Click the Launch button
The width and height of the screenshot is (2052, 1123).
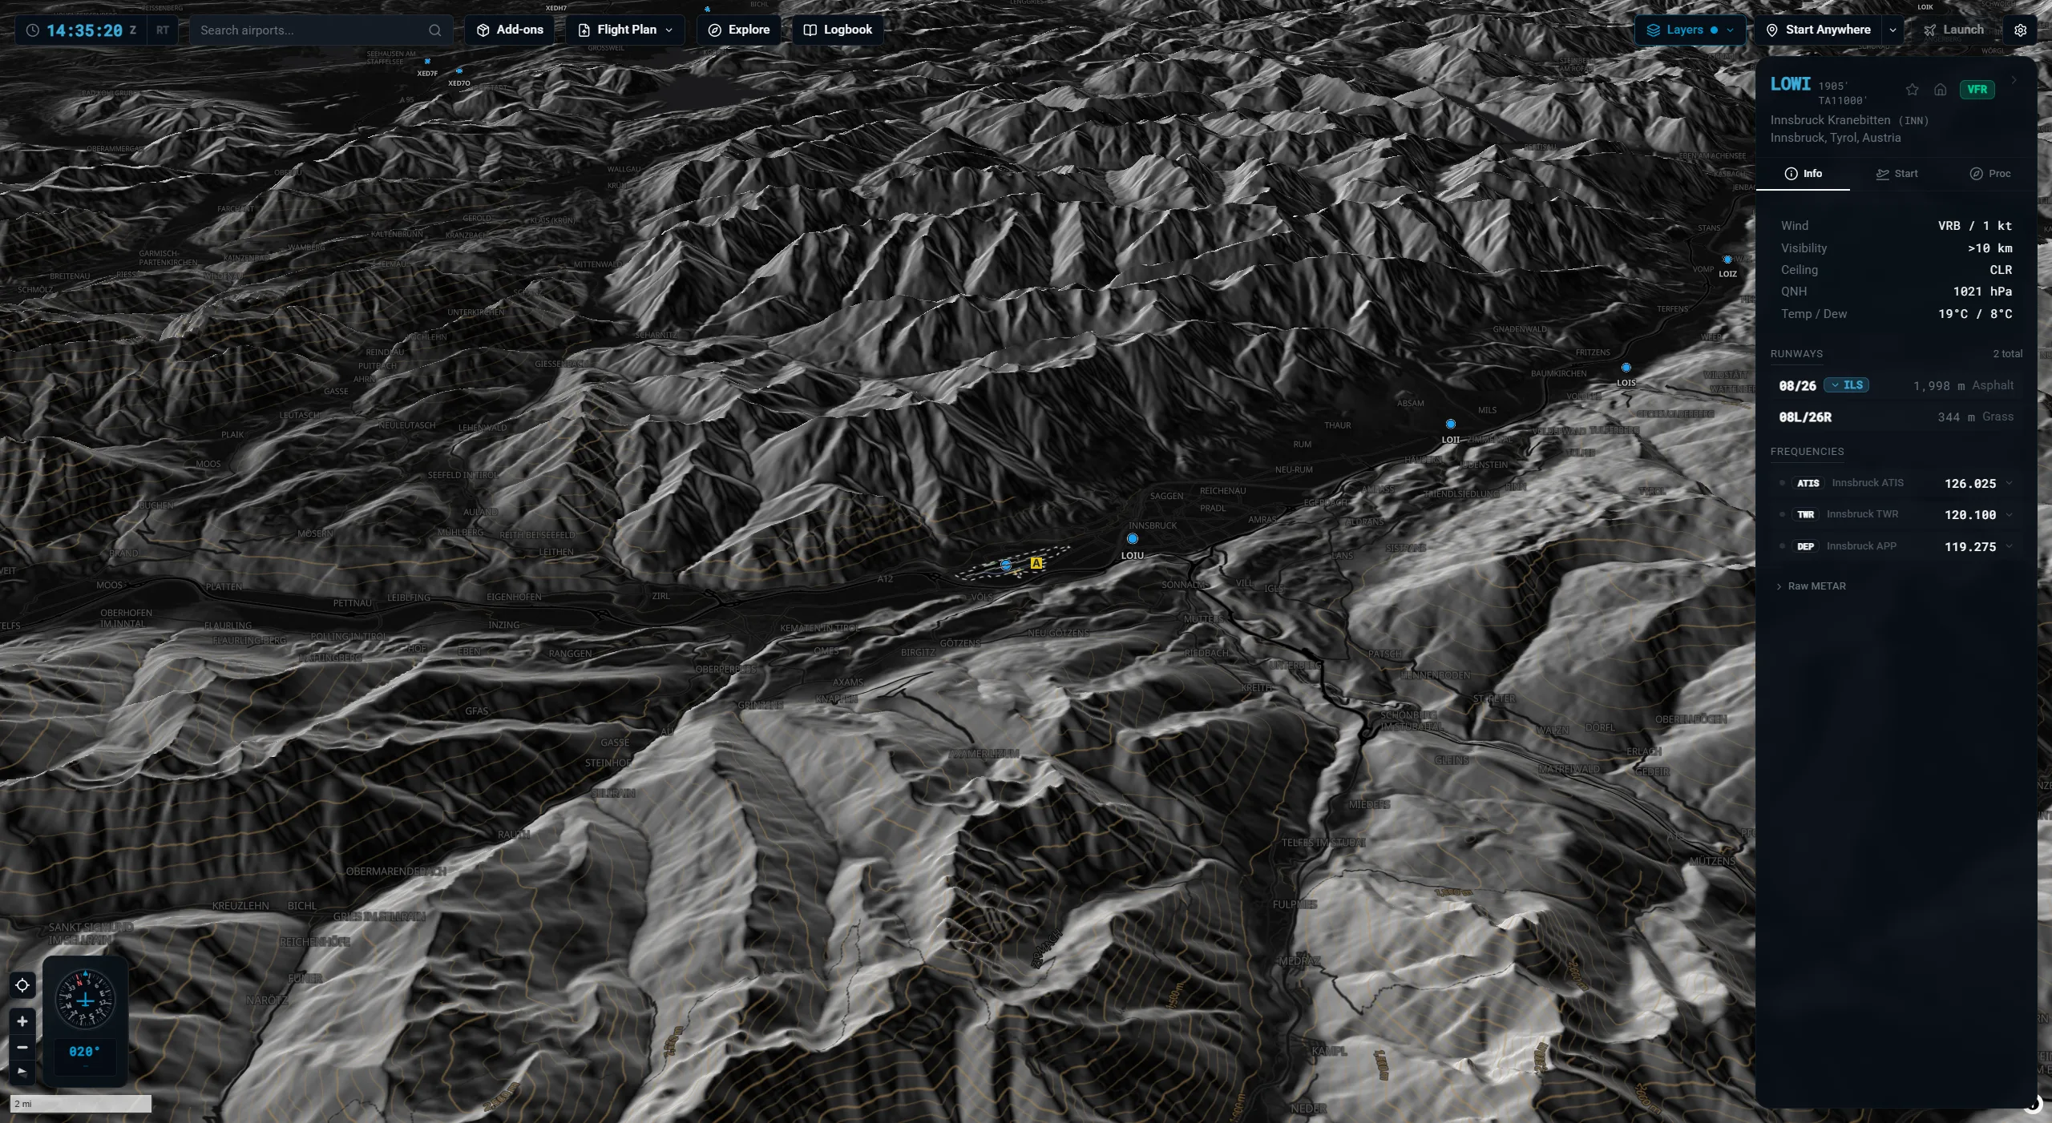1953,30
